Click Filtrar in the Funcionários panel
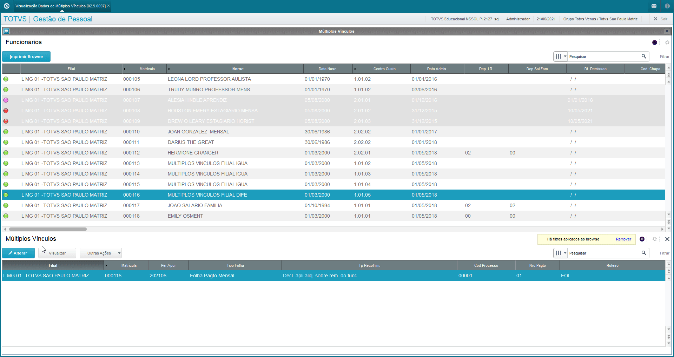This screenshot has width=674, height=357. [x=664, y=57]
